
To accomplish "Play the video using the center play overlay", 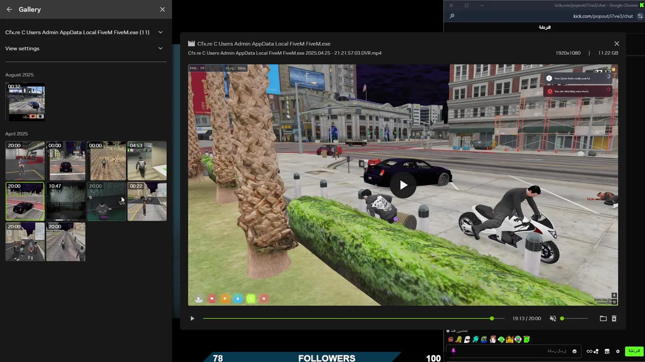I will (403, 185).
